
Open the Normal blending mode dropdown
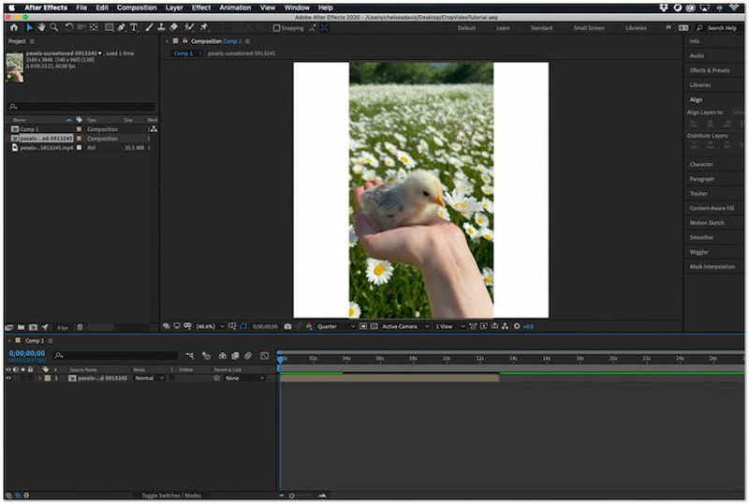tap(149, 378)
